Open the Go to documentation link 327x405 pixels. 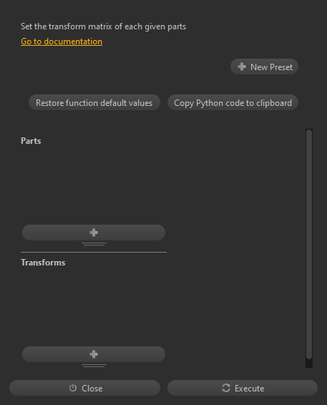point(62,42)
